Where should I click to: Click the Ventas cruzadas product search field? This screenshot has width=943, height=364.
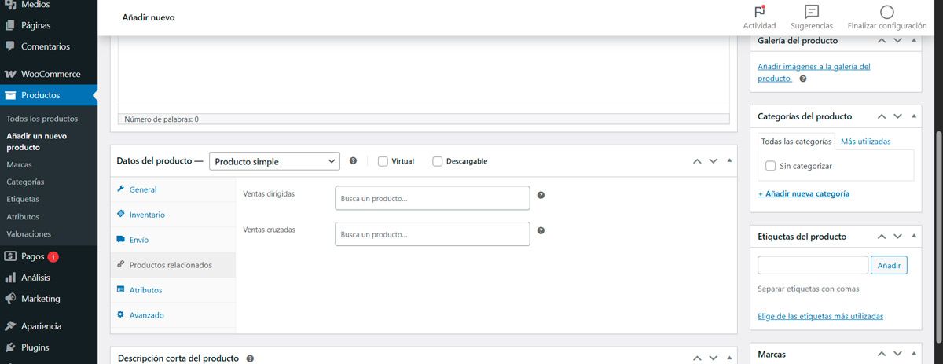point(432,234)
